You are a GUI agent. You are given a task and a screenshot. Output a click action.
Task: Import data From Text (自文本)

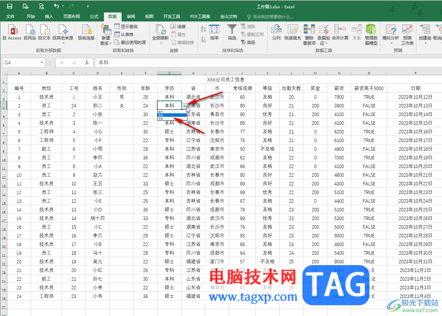tap(44, 33)
